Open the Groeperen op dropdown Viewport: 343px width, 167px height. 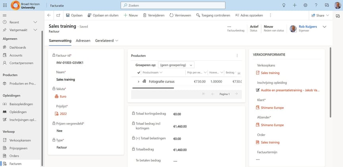pos(176,65)
